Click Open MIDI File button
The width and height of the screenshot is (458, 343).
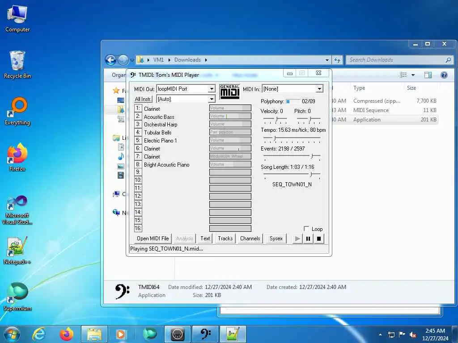153,238
